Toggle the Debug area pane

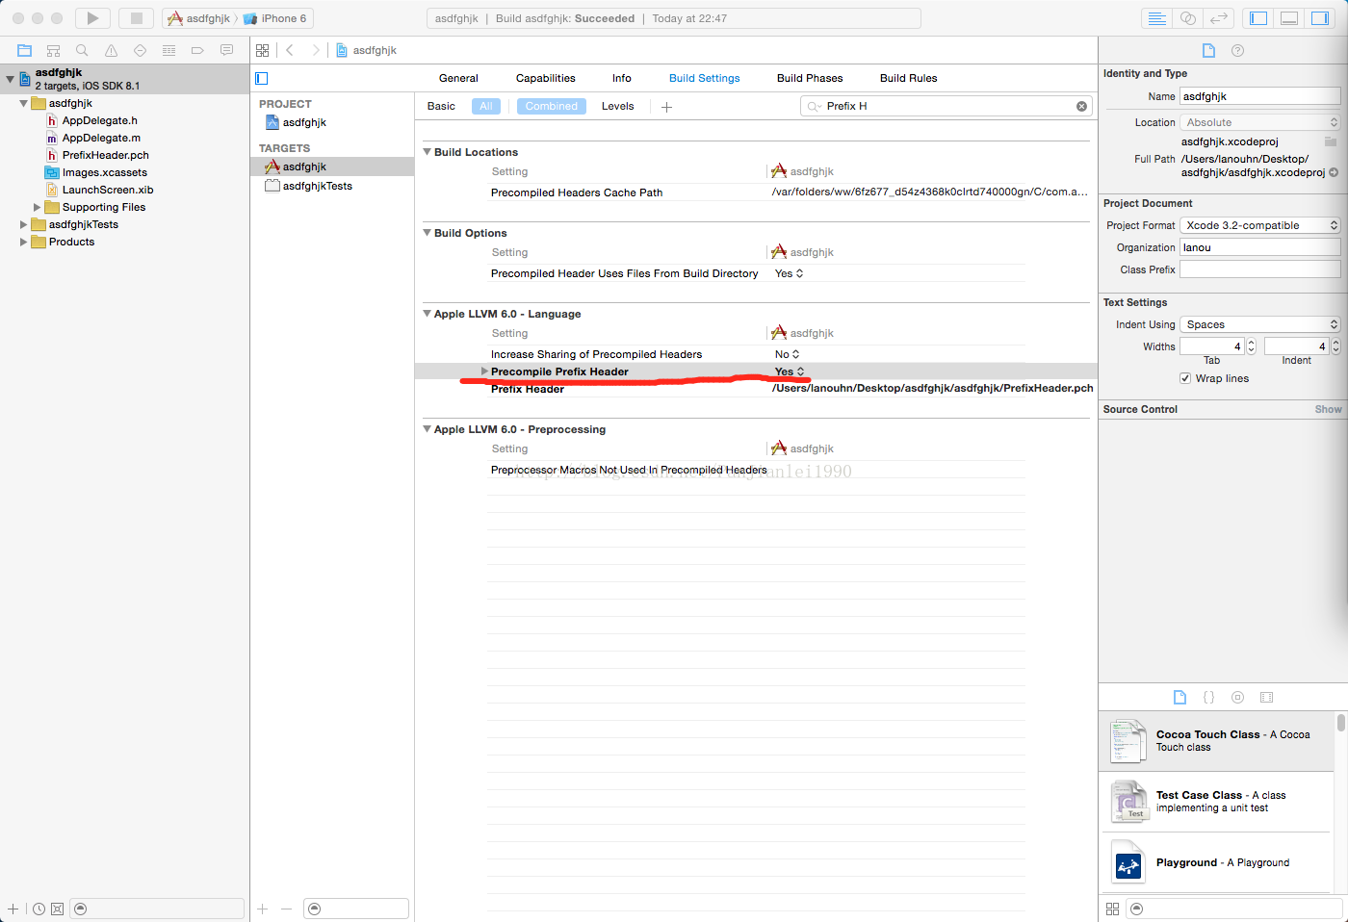click(x=1289, y=18)
